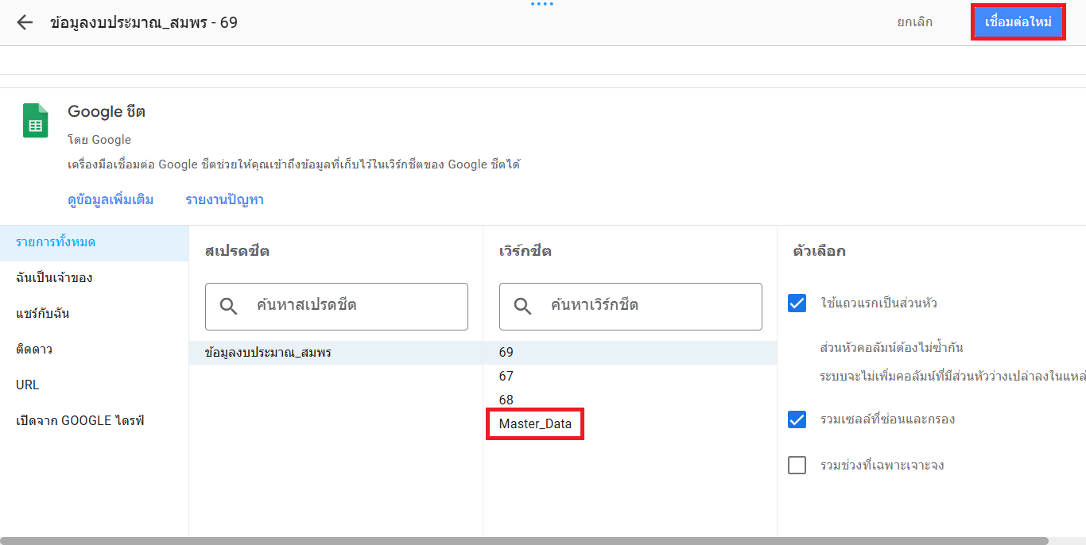Show 'ติดดาว' starred files
1086x545 pixels.
(34, 350)
